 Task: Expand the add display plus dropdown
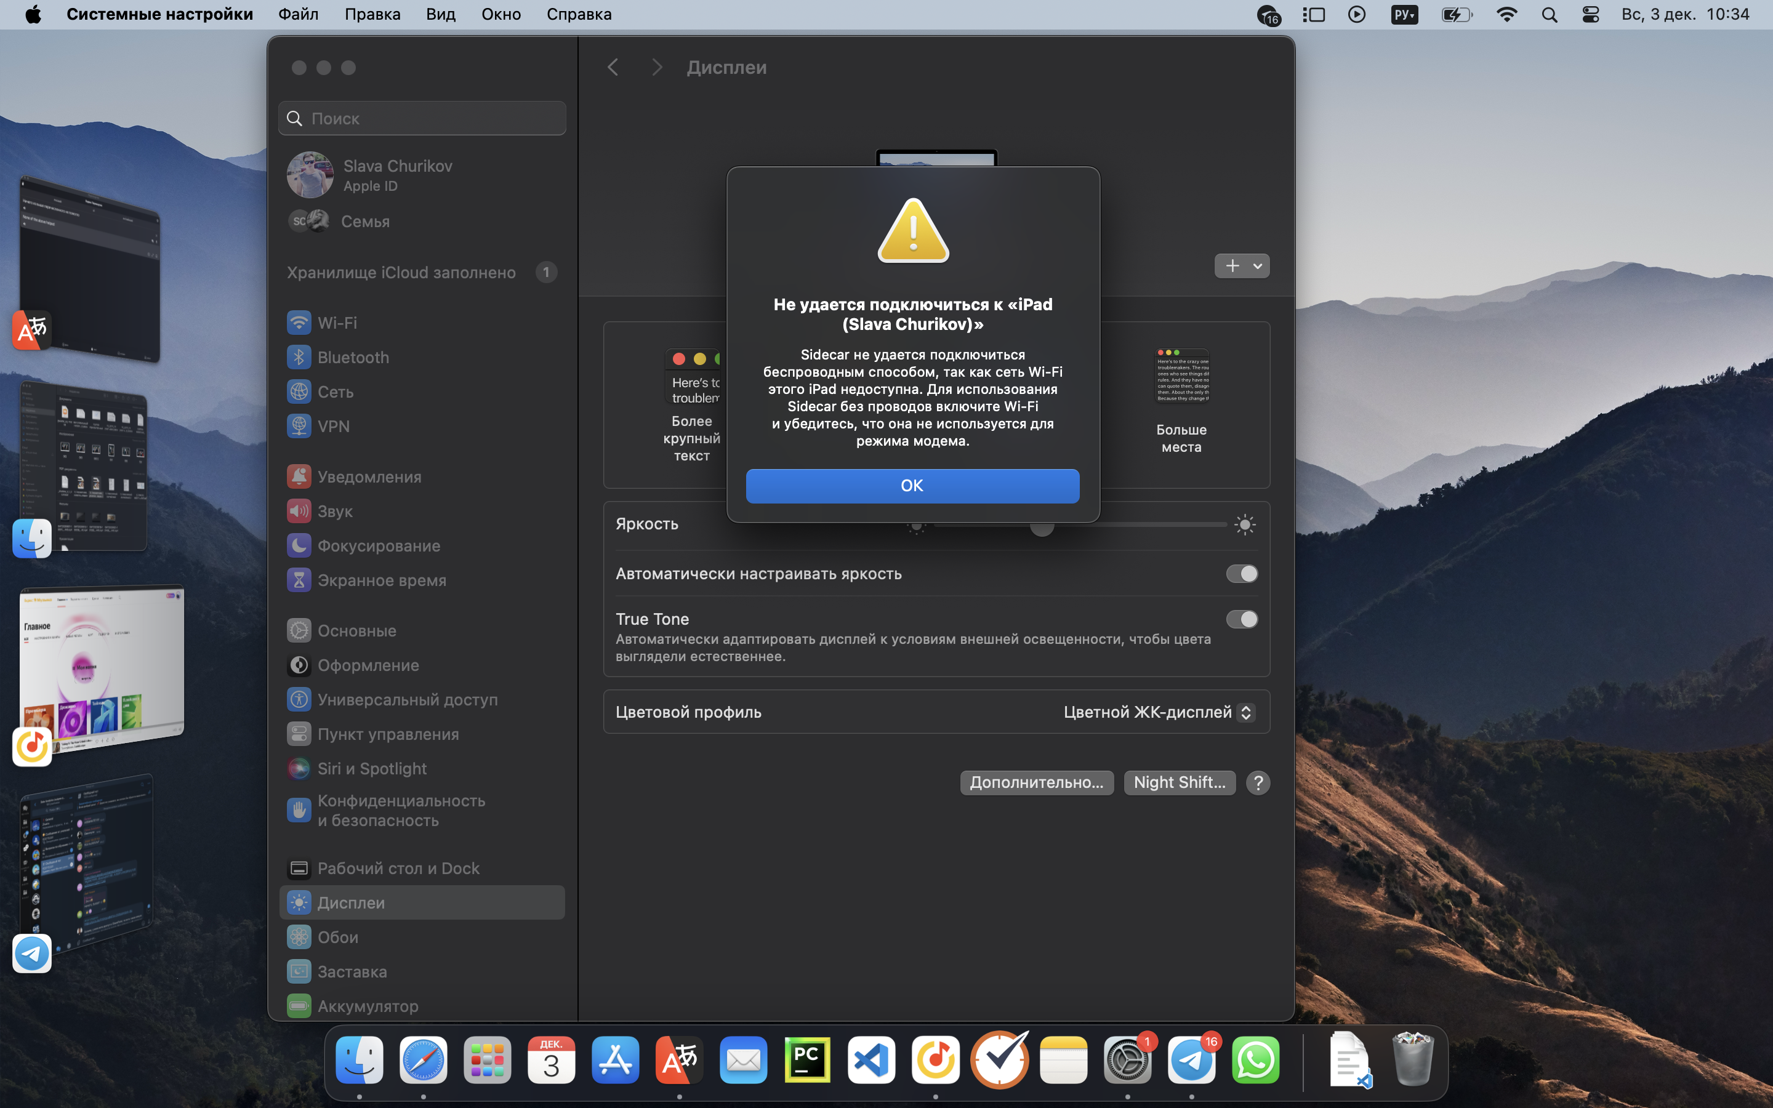point(1241,266)
